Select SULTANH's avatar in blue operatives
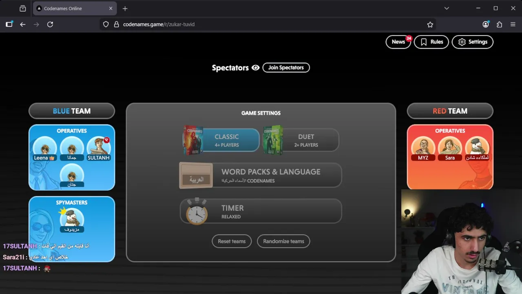The width and height of the screenshot is (522, 294). point(99,148)
